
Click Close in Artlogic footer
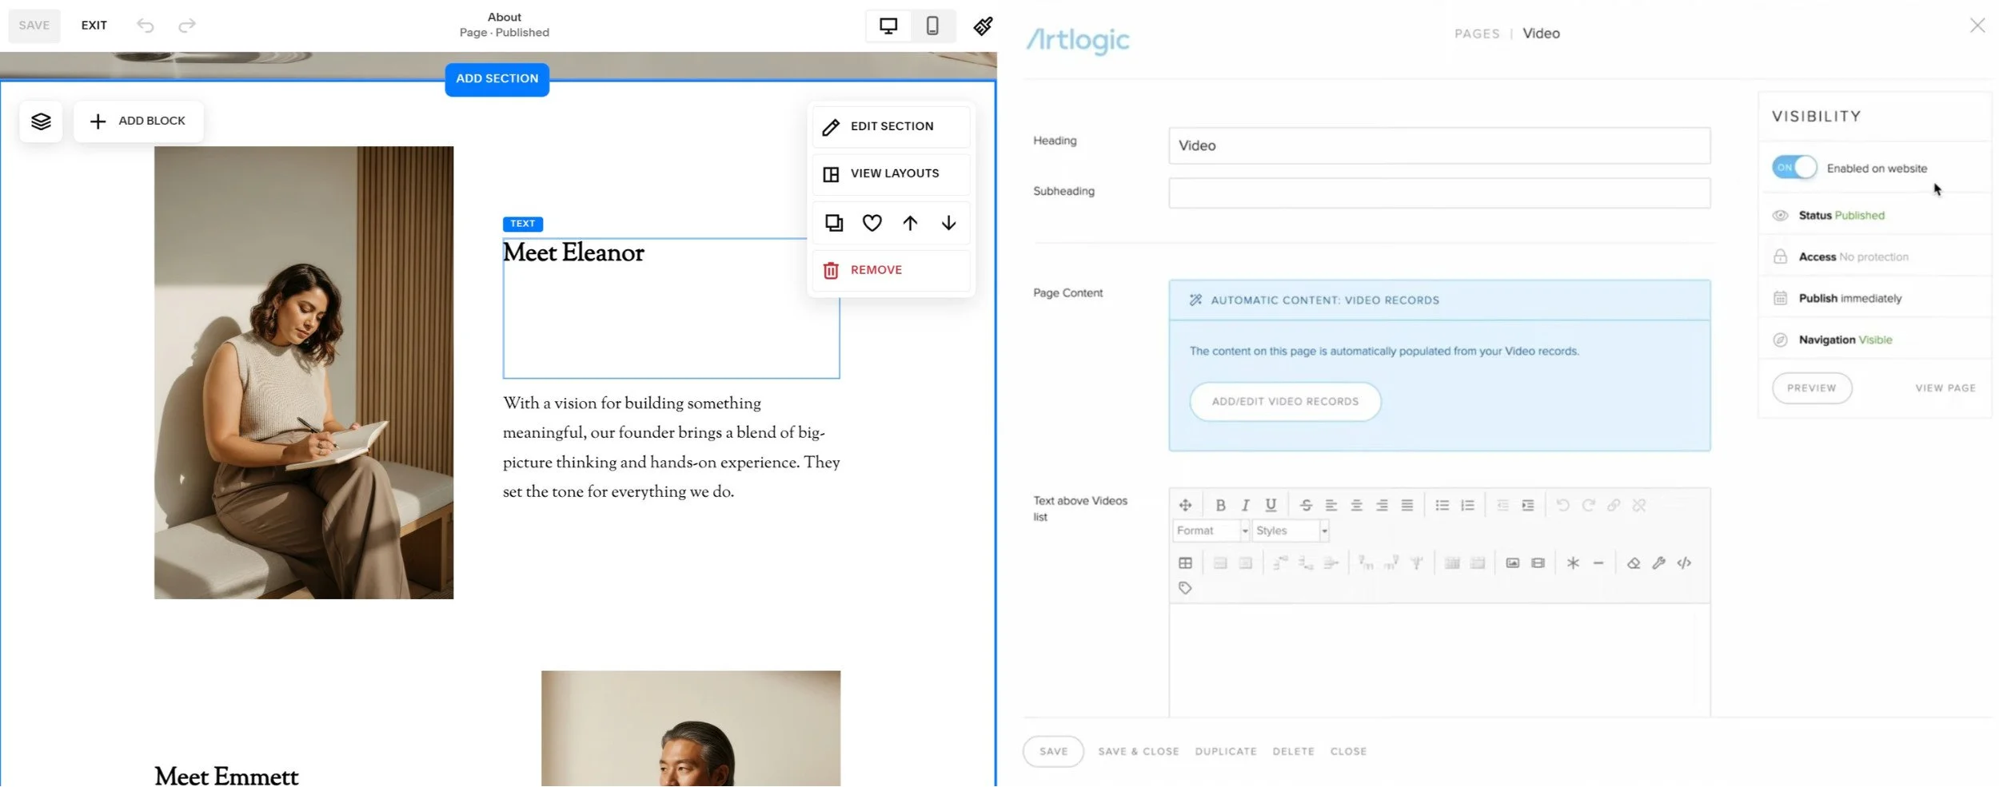point(1348,752)
